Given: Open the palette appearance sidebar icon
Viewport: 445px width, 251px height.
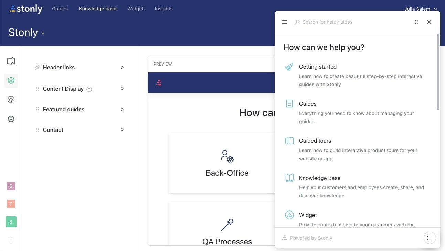Looking at the screenshot, I should 11,100.
